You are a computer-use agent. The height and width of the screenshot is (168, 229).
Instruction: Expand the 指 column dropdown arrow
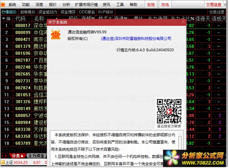tap(3, 19)
